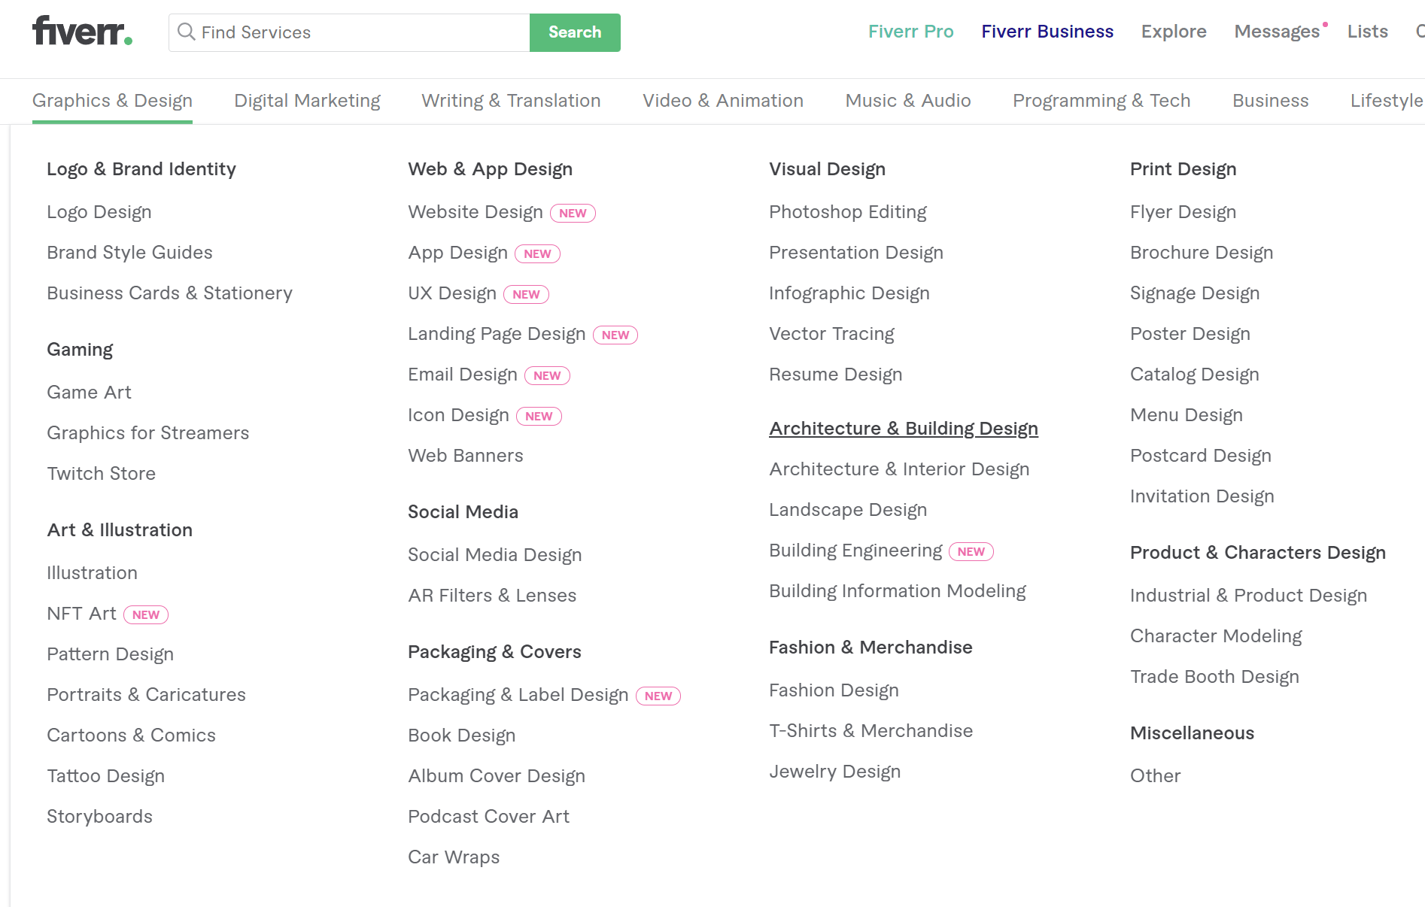Viewport: 1425px width, 907px height.
Task: Open Illustration subcategory
Action: [92, 573]
